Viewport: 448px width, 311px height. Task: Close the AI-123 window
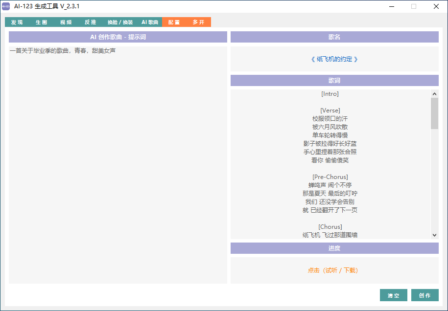(x=436, y=6)
